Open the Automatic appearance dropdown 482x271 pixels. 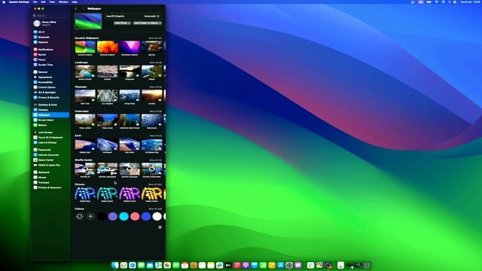(152, 17)
